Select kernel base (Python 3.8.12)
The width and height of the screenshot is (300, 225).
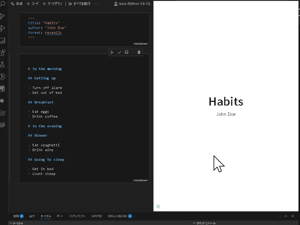point(132,4)
